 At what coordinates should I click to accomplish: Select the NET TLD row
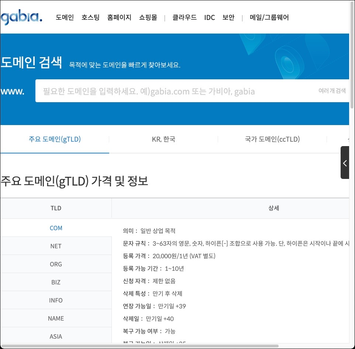[x=56, y=246]
